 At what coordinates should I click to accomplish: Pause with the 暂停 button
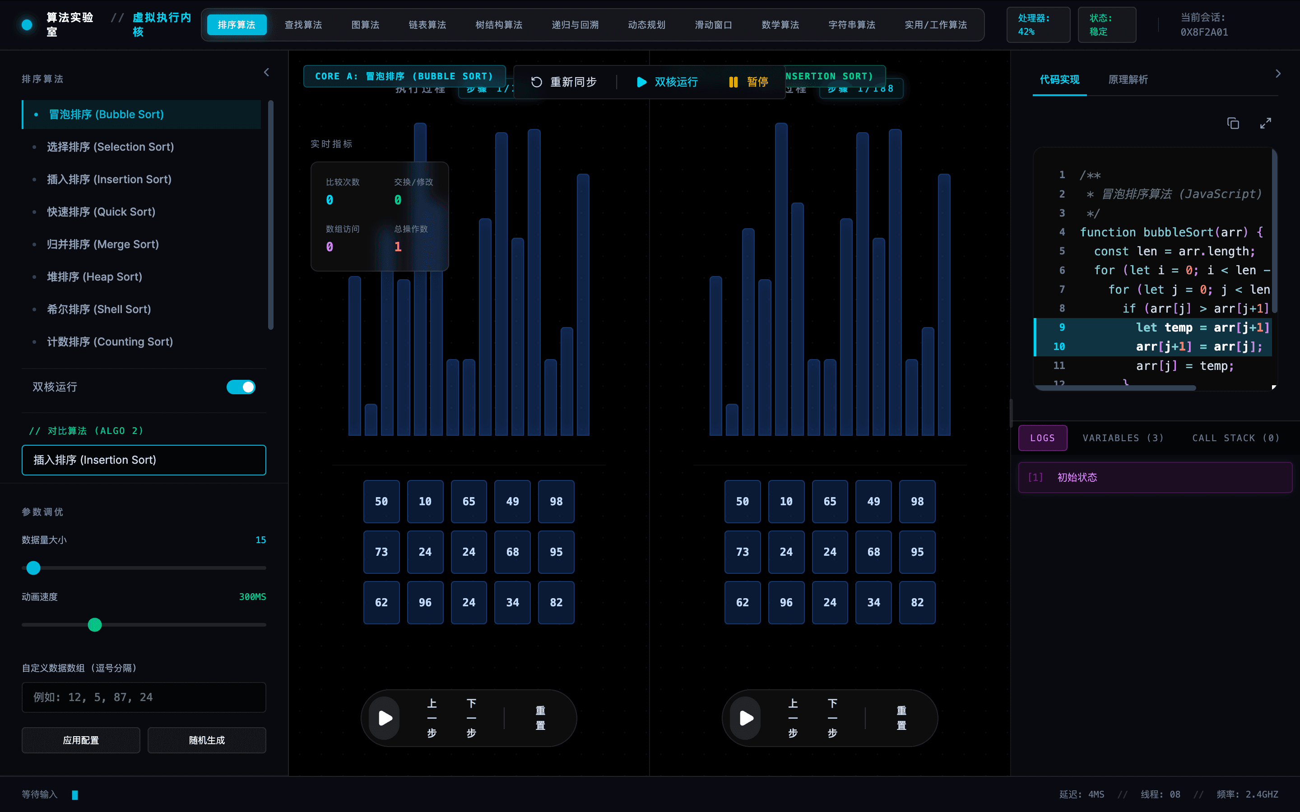point(748,82)
